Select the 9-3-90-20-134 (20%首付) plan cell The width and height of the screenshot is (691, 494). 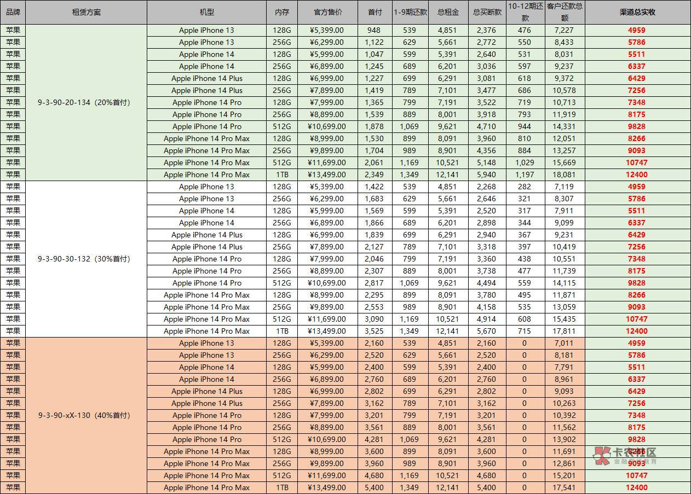click(x=86, y=102)
